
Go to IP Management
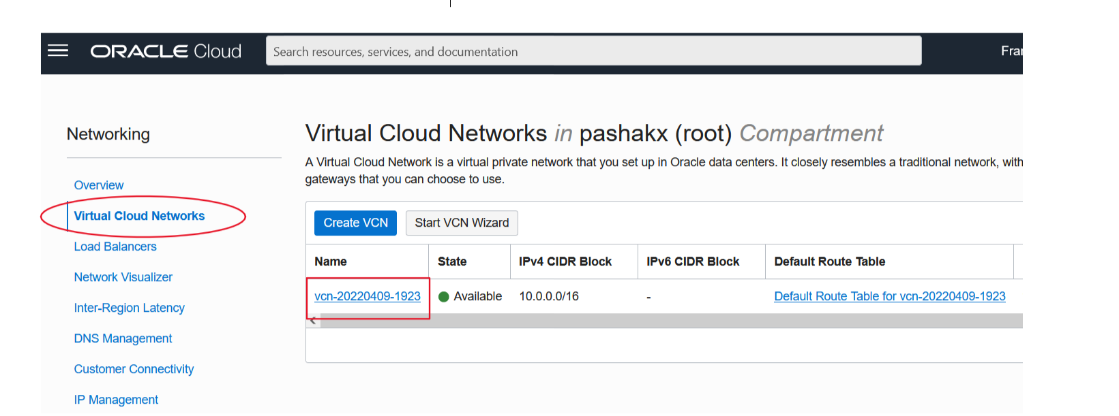pyautogui.click(x=117, y=400)
